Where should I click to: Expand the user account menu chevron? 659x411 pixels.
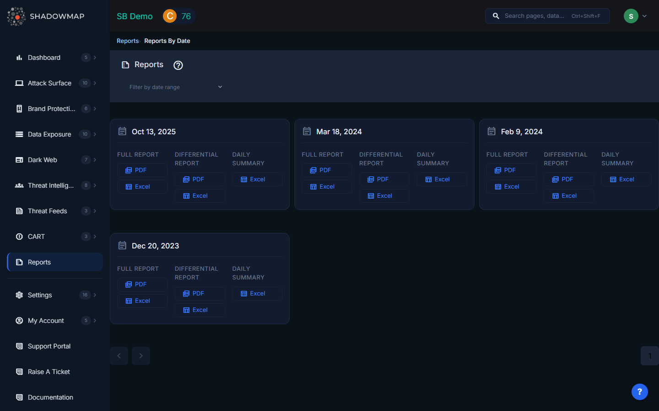(x=644, y=16)
